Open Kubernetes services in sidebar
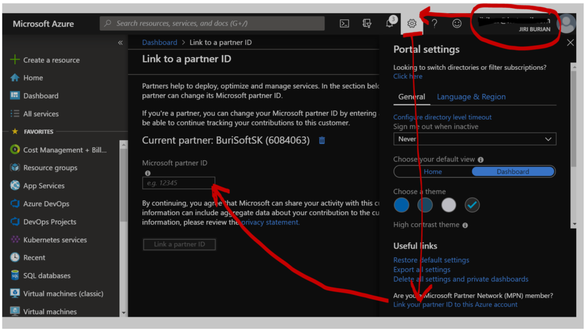 pyautogui.click(x=55, y=240)
